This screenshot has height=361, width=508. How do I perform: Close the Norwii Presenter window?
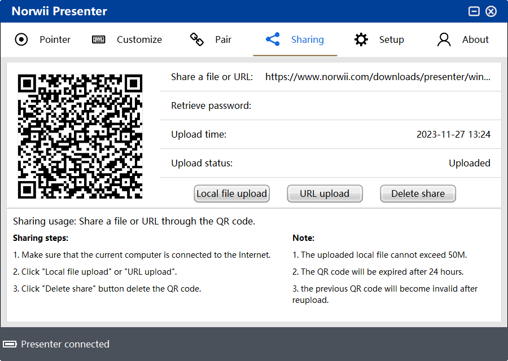click(491, 11)
